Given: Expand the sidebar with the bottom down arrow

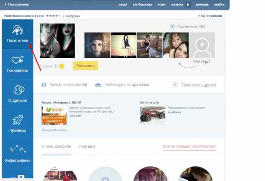Looking at the screenshot, I should (x=21, y=177).
